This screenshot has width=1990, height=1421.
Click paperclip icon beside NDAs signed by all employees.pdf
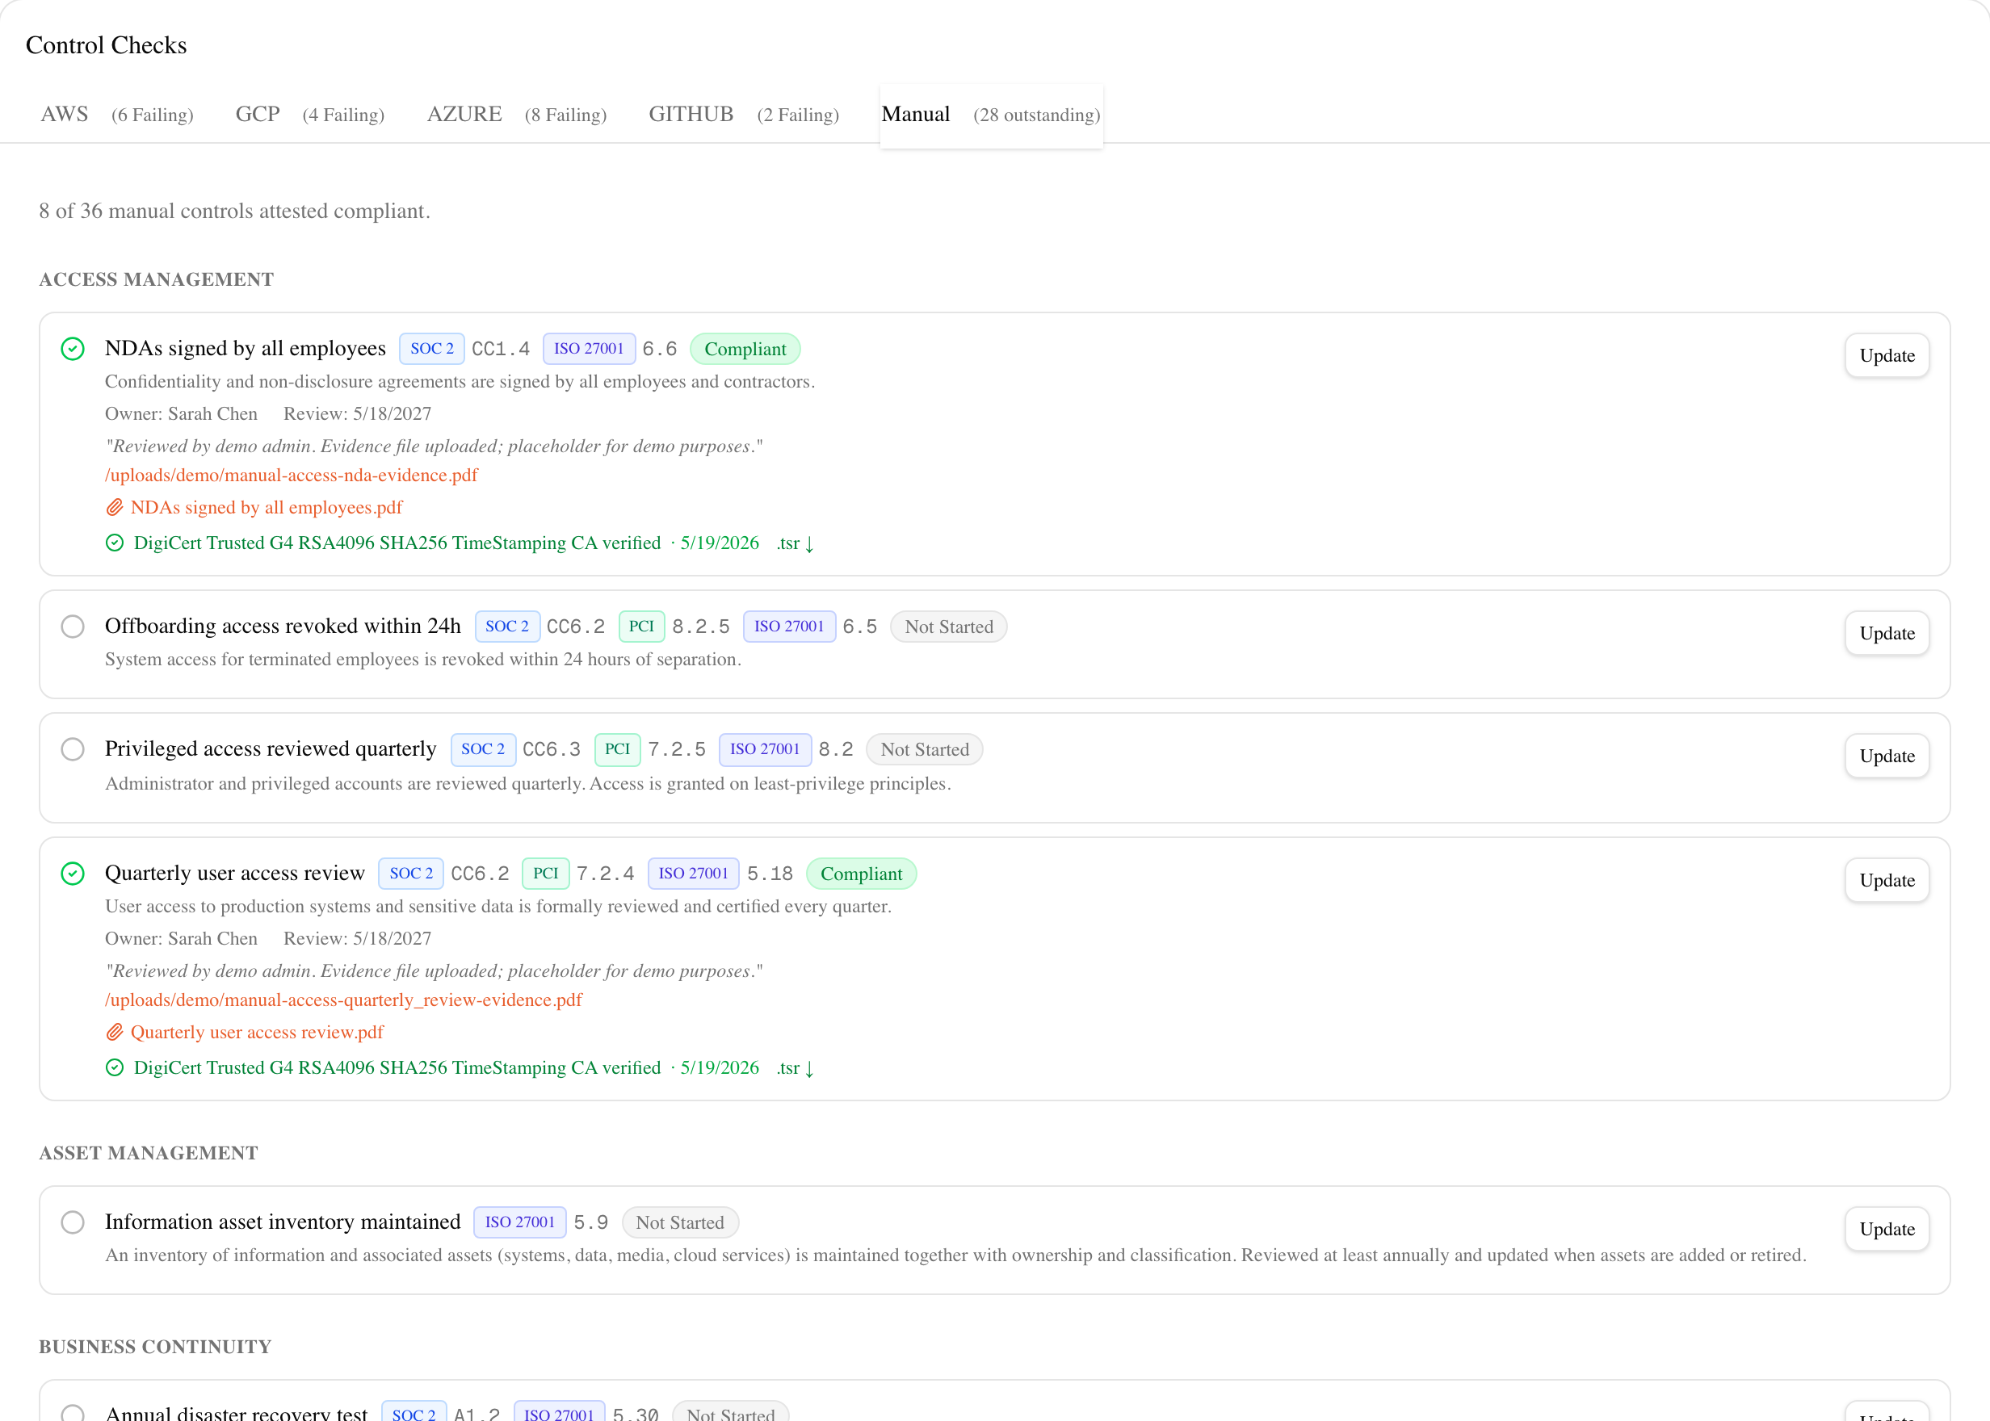coord(115,508)
